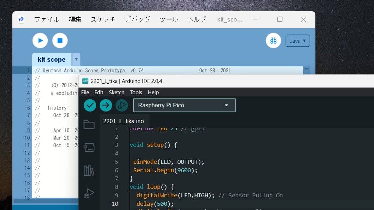Viewport: 374px width, 210px height.
Task: Open the Boards Manager sidebar icon
Action: coord(89,148)
